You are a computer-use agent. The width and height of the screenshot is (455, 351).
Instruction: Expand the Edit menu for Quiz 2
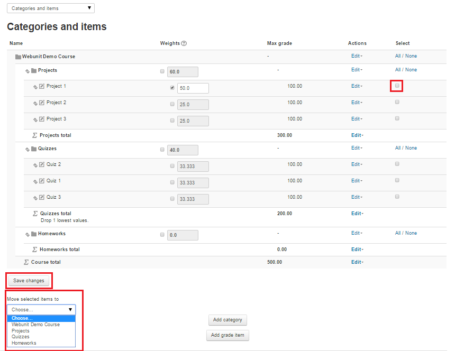(356, 164)
